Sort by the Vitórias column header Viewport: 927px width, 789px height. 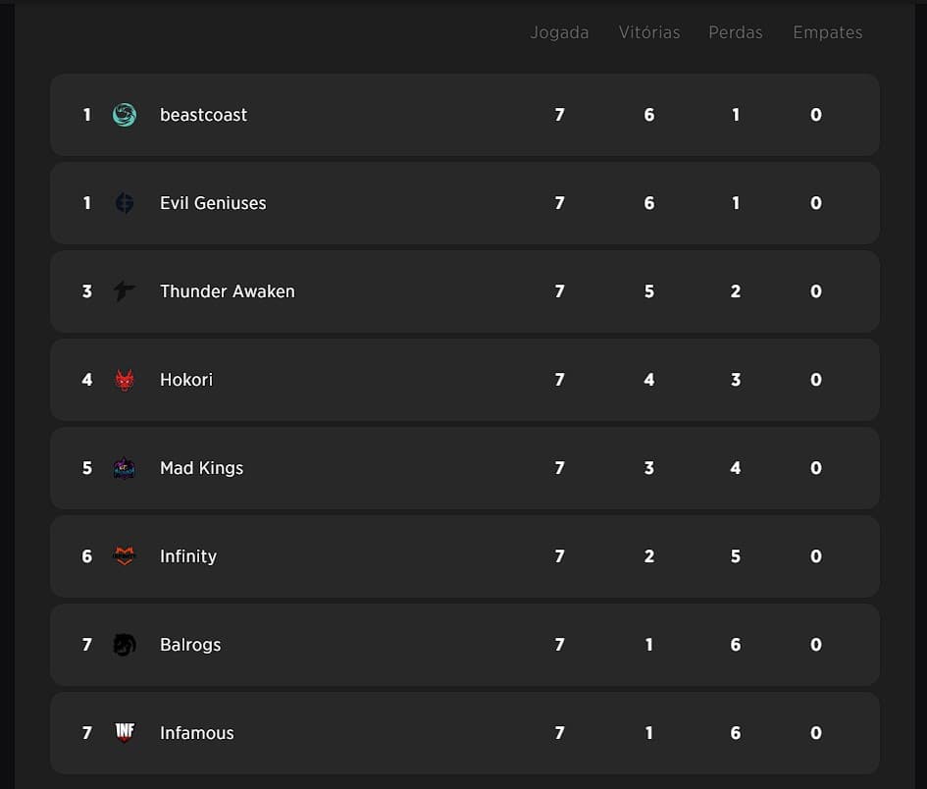[x=649, y=32]
